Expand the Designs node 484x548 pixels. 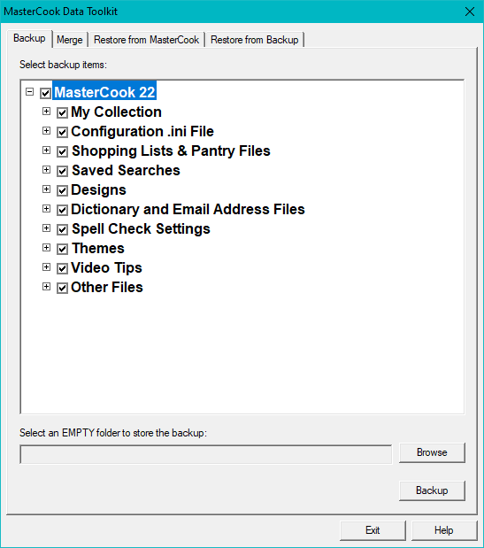[x=46, y=189]
